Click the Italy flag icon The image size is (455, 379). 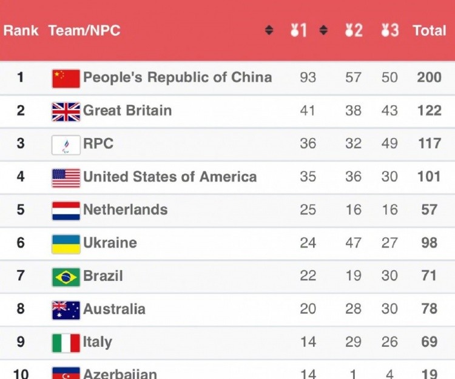tap(66, 343)
